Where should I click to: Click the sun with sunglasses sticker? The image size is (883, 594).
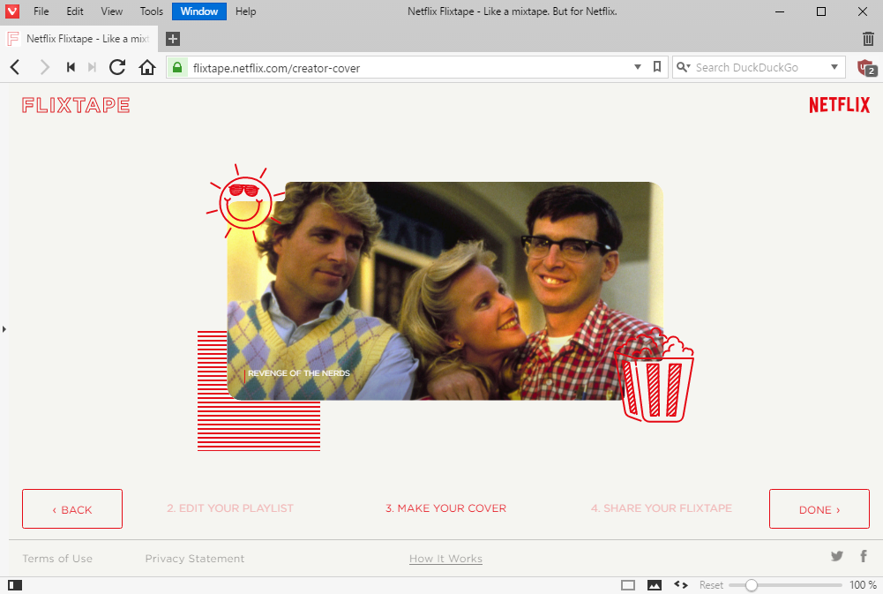coord(245,203)
